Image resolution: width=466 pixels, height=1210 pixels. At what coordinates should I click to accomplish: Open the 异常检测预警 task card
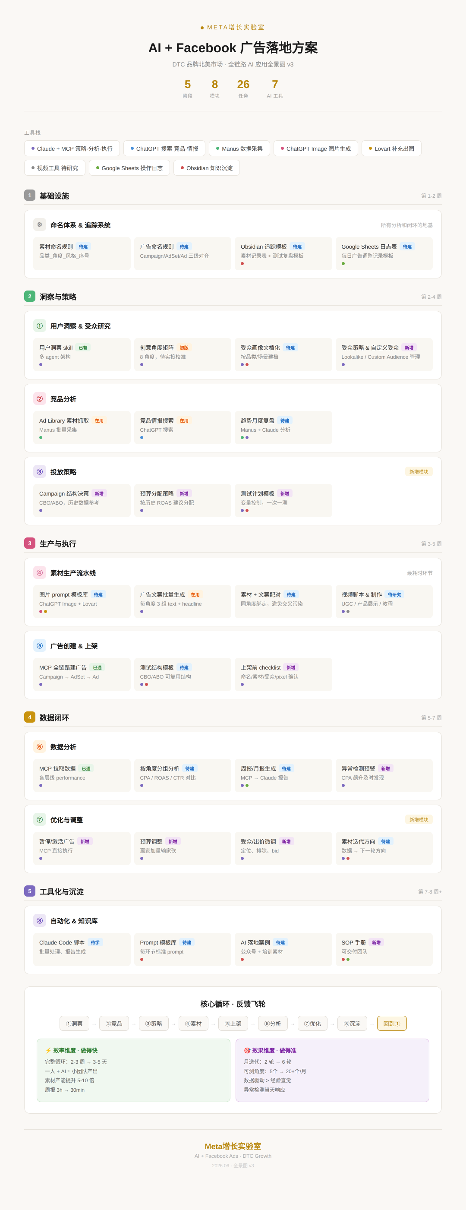coord(384,775)
